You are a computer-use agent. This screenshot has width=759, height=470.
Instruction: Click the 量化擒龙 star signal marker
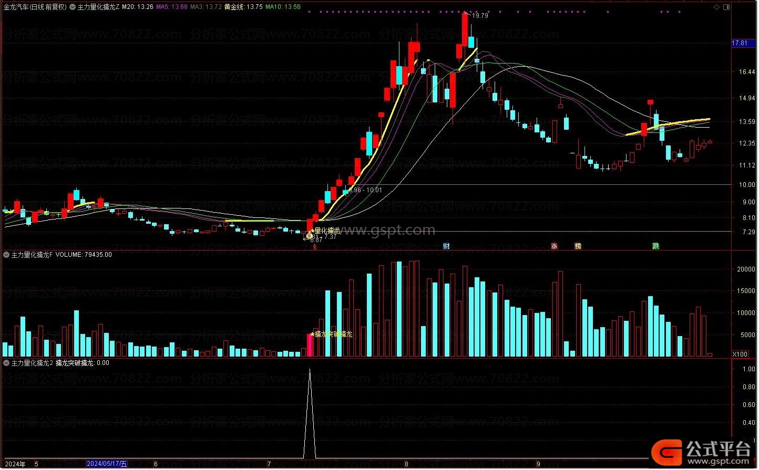[325, 231]
